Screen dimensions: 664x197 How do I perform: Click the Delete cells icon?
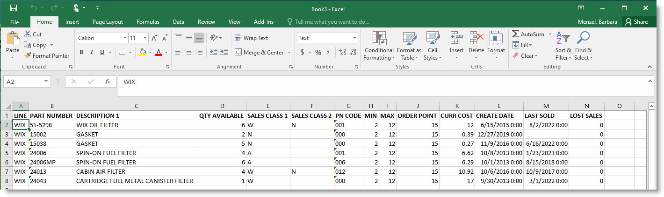(476, 38)
